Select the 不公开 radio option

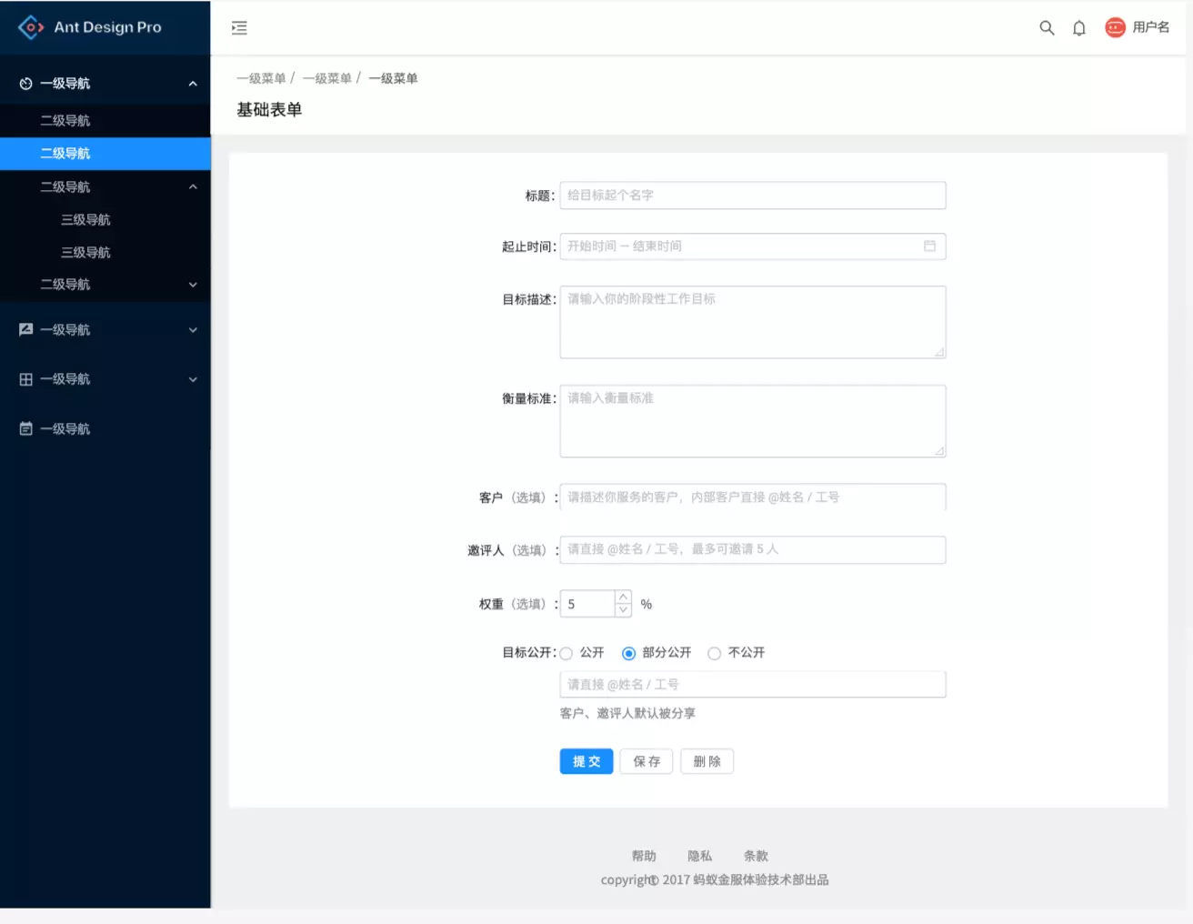point(715,653)
